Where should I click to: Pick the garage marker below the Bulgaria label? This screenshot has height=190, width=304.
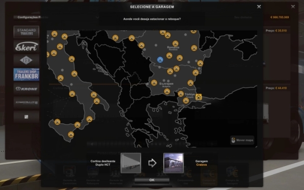167,91
